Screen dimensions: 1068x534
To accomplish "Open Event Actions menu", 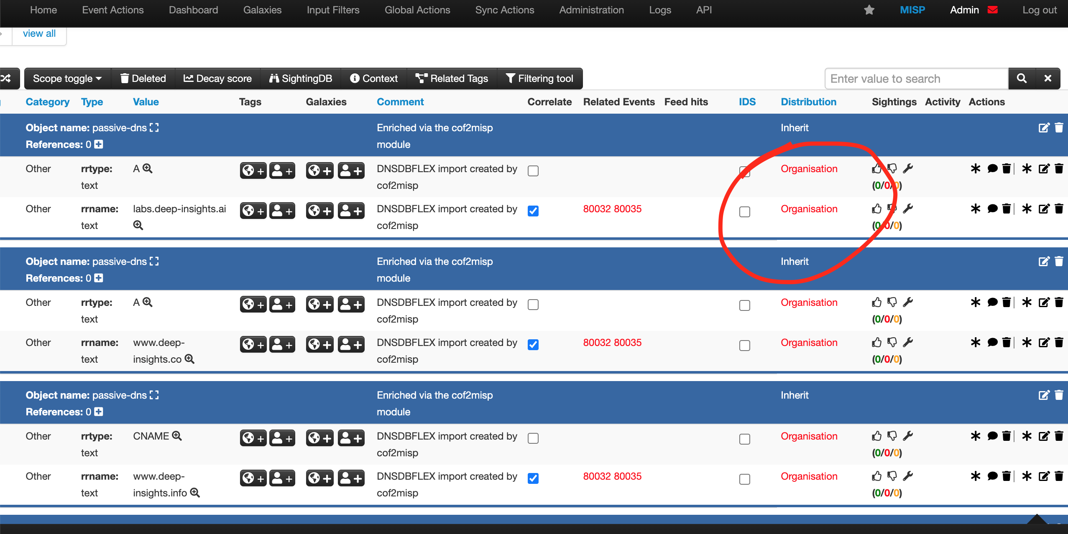I will [113, 10].
